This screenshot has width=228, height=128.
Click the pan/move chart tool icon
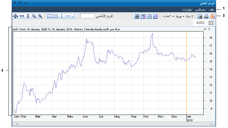(x=16, y=16)
